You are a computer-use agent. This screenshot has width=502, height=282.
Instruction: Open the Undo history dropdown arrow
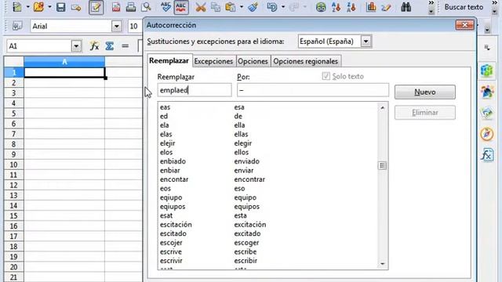point(283,7)
